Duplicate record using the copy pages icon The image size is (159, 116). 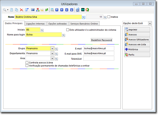click(x=16, y=10)
